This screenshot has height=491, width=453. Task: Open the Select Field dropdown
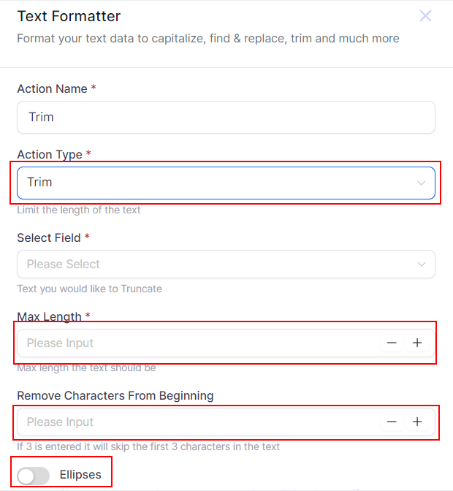click(x=219, y=264)
